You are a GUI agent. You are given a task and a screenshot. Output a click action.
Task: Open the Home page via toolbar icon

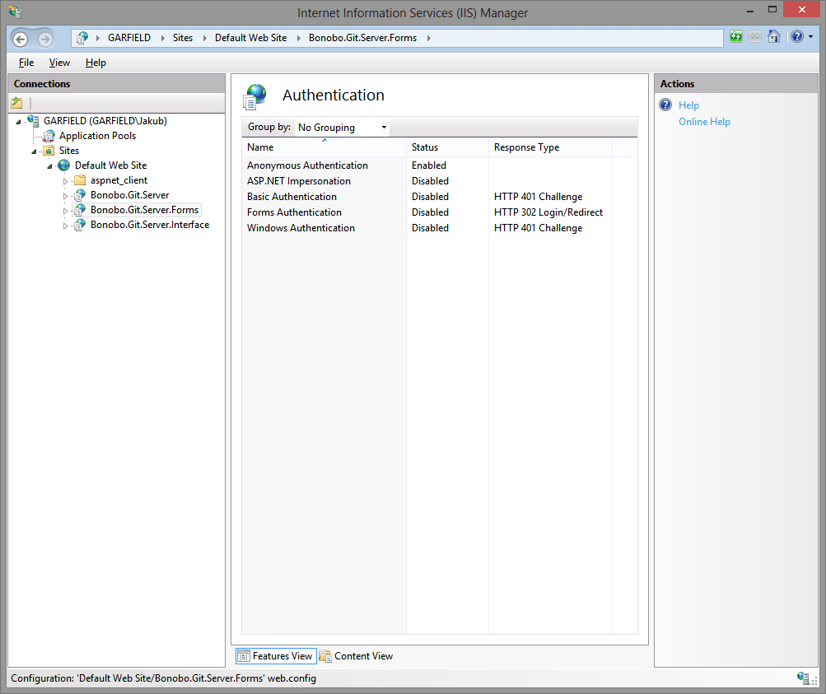click(774, 36)
